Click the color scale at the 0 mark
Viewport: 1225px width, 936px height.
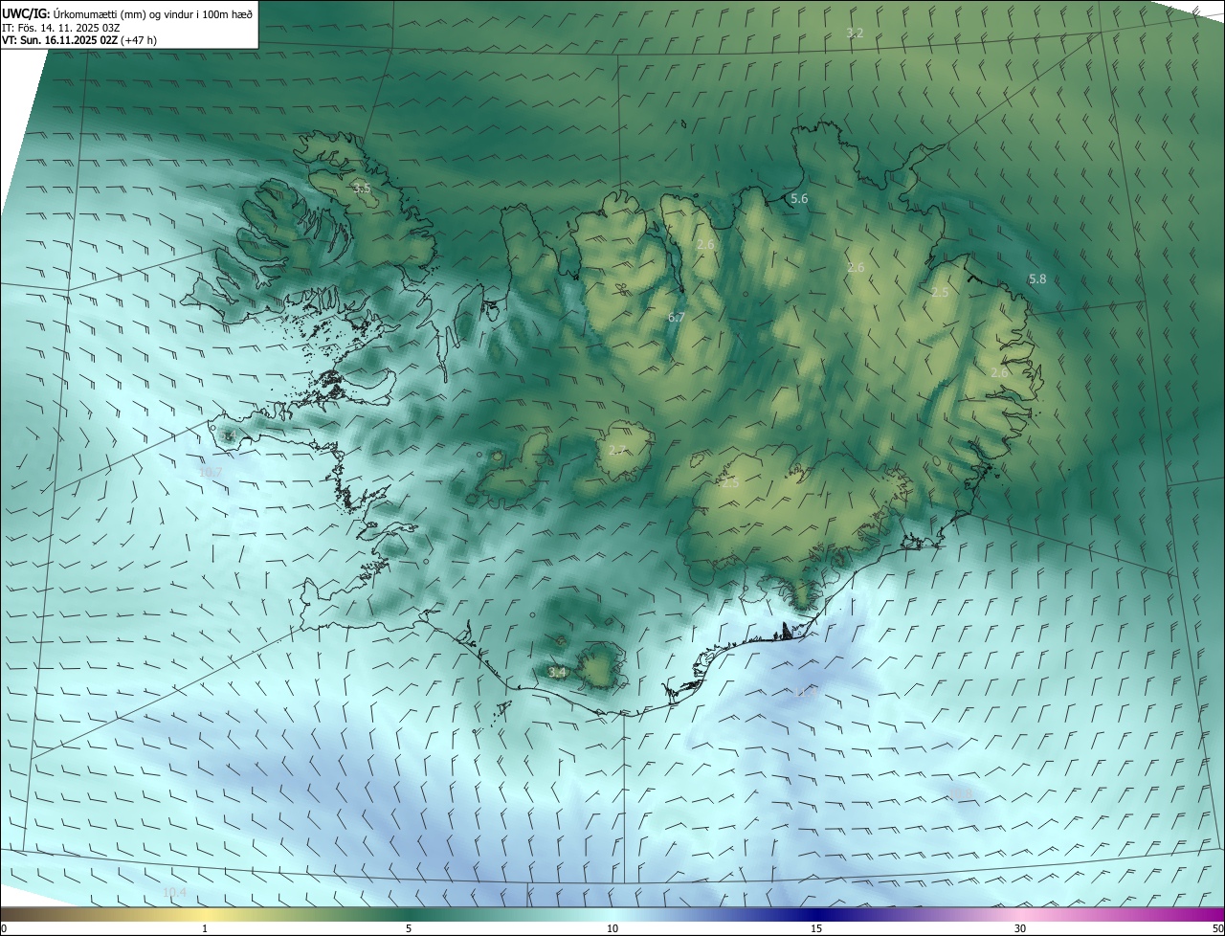pyautogui.click(x=4, y=928)
